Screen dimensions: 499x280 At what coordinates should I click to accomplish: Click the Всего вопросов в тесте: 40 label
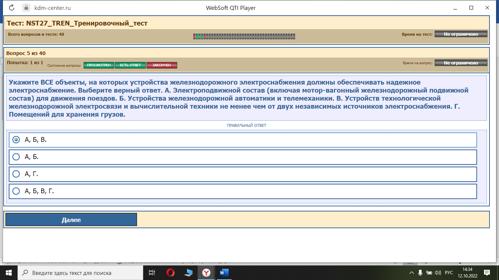point(36,34)
